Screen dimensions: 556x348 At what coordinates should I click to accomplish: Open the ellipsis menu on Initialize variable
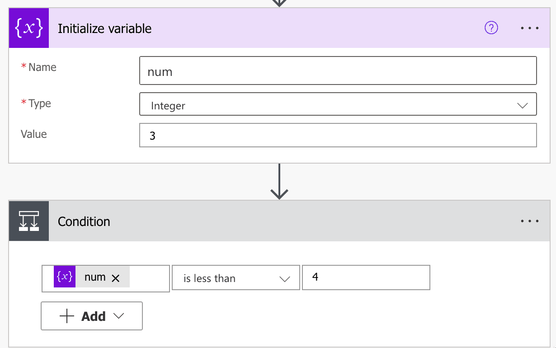pos(529,28)
